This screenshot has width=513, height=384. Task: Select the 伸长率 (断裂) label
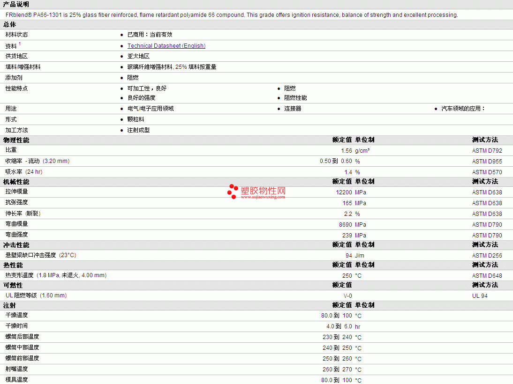(23, 214)
